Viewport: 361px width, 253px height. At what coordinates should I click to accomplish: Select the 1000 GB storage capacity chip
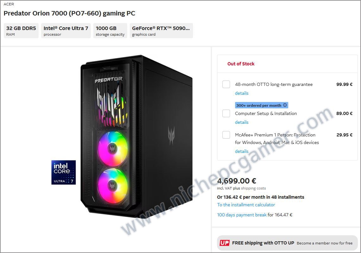(x=110, y=31)
